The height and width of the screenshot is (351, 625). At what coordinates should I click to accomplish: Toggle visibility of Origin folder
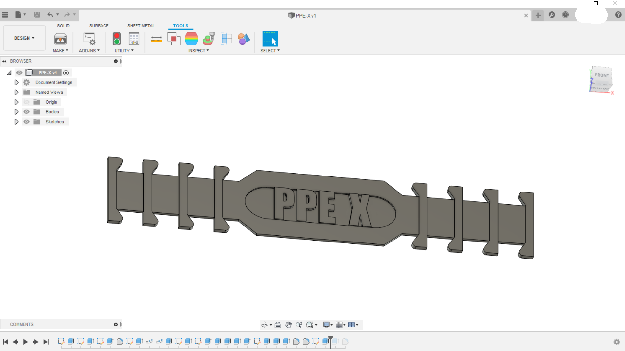pos(26,102)
